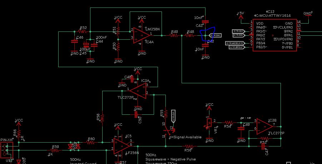The image size is (322, 164).
Task: Click feedback resistor R53 symbol
Action: pos(264,138)
